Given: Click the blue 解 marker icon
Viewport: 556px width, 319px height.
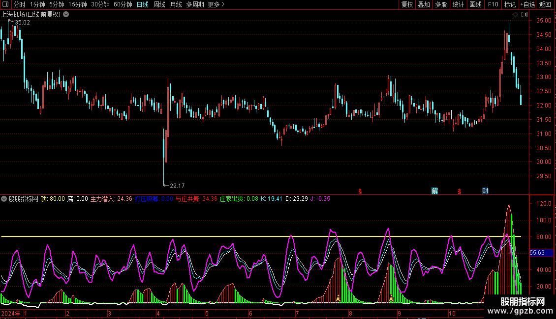Looking at the screenshot, I should pyautogui.click(x=435, y=191).
